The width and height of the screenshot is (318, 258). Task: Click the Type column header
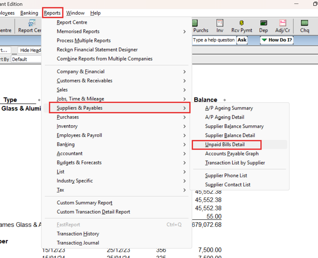point(10,100)
